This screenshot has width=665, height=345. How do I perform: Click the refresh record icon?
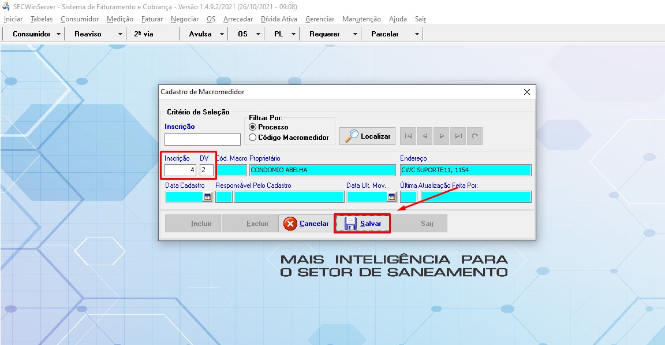click(473, 136)
